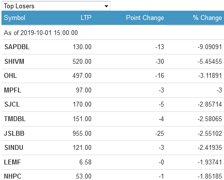
Task: Select the MPFL symbol
Action: pos(13,90)
